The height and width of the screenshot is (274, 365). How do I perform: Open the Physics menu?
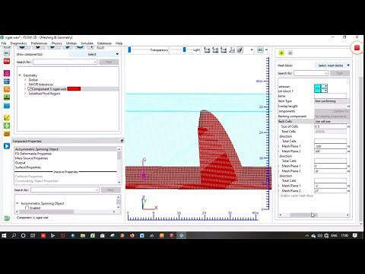pos(56,43)
